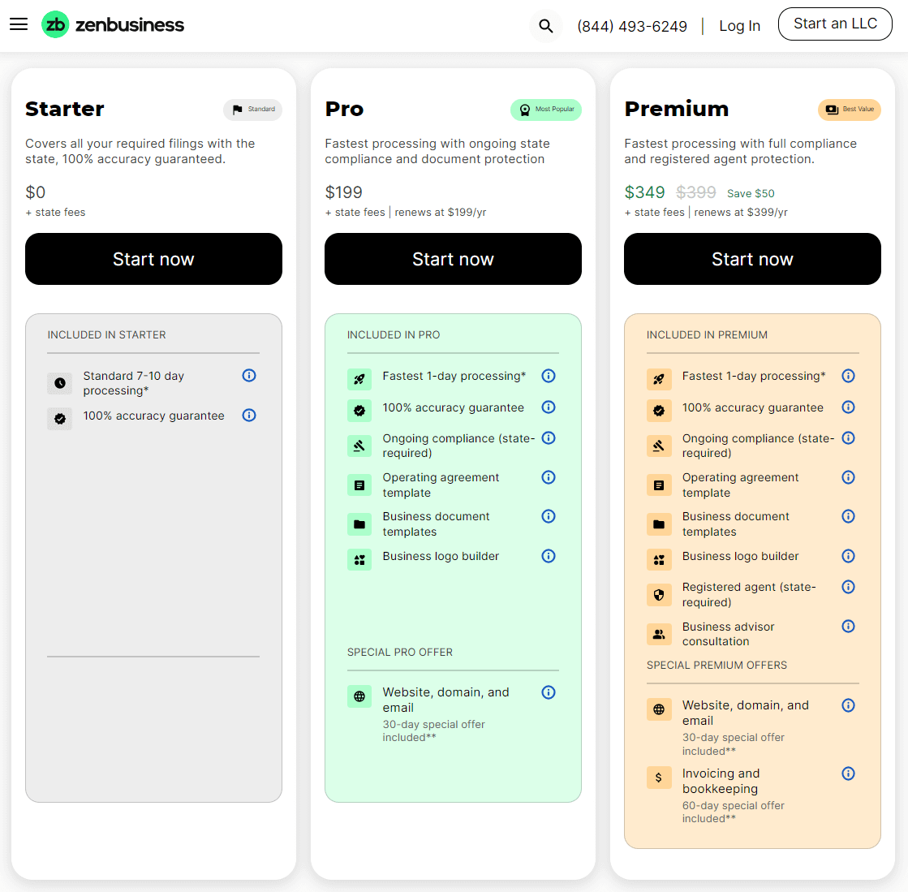The width and height of the screenshot is (908, 892).
Task: Click the dollar icon beside Invoicing and bookkeeping
Action: pyautogui.click(x=659, y=778)
